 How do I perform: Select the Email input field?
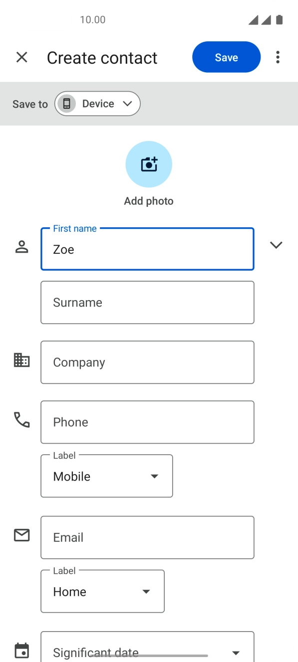147,537
